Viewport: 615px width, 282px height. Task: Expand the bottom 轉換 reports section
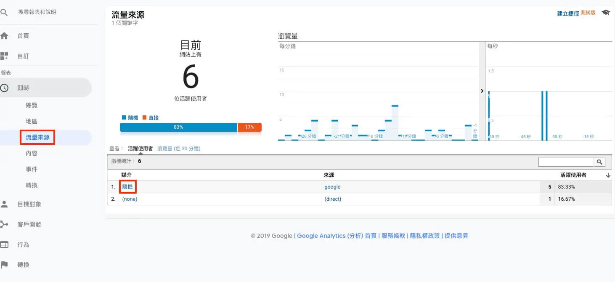tap(23, 265)
